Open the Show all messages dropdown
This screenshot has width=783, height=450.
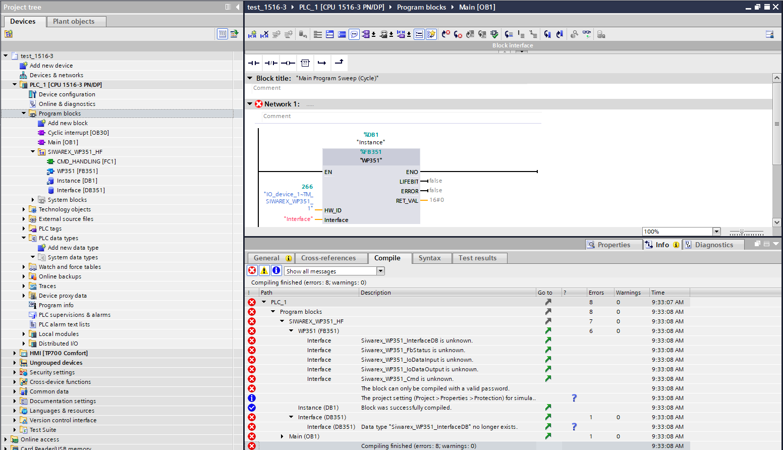point(381,271)
